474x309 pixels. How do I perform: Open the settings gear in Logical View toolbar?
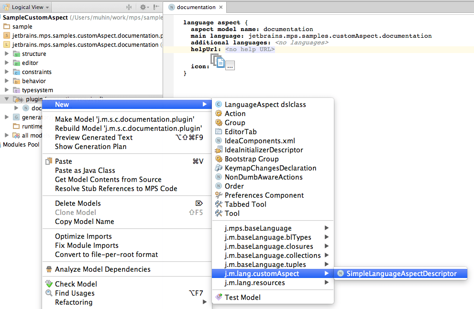click(144, 7)
